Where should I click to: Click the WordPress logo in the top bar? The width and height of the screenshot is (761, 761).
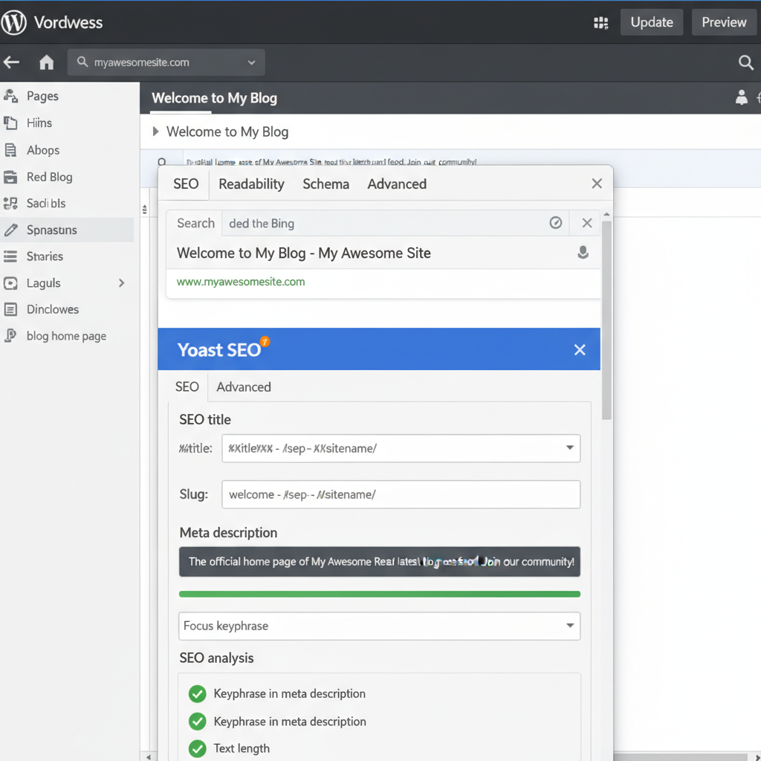[13, 22]
